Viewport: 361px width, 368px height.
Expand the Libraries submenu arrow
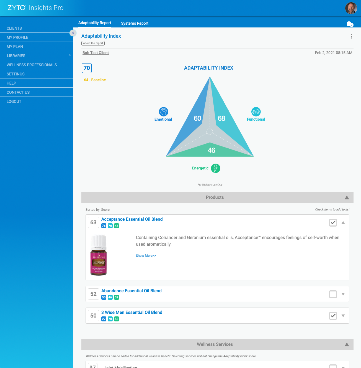(70, 55)
